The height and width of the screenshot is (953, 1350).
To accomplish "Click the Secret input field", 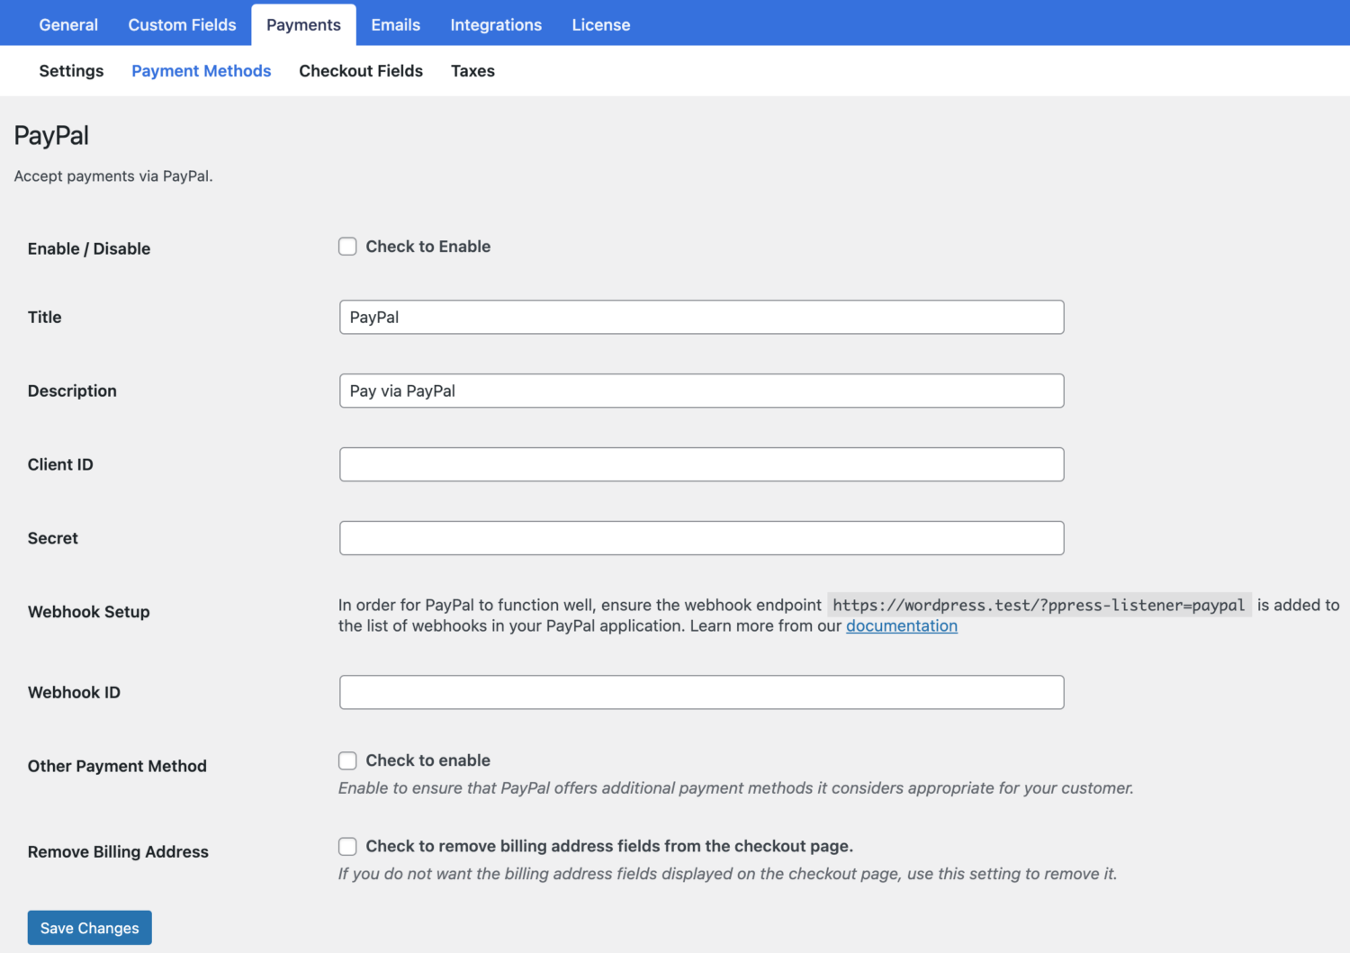I will (701, 538).
